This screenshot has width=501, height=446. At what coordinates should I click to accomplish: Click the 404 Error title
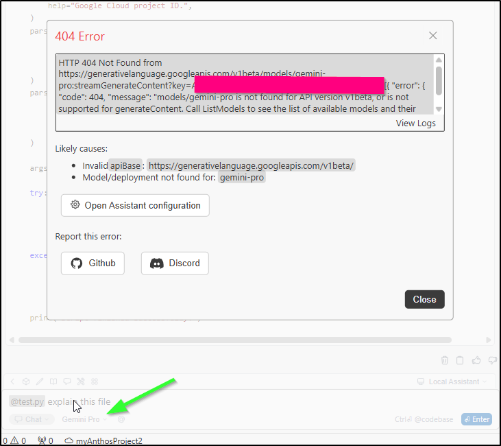pos(80,36)
